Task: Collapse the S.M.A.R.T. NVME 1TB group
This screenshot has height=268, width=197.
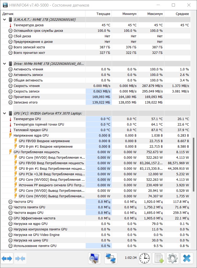Action: pyautogui.click(x=5, y=20)
